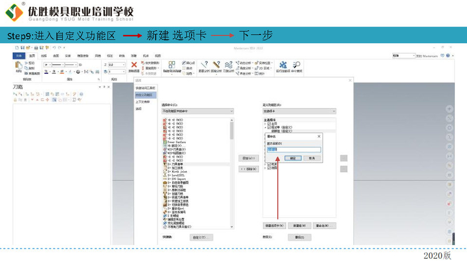Open the Z depth value dropdown
Image resolution: width=467 pixels, height=262 pixels.
point(124,65)
